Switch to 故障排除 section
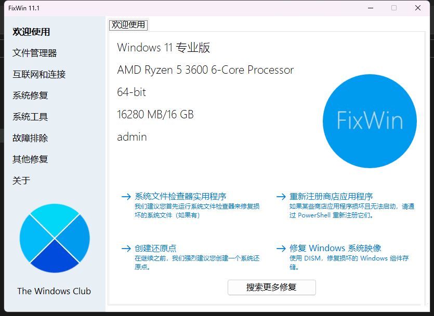Viewport: 434px width, 316px height. click(30, 138)
